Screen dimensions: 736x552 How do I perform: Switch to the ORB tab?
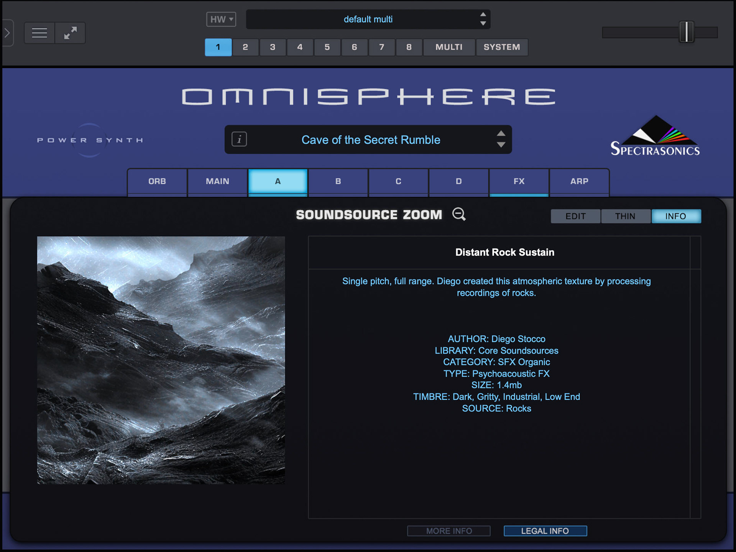point(157,181)
